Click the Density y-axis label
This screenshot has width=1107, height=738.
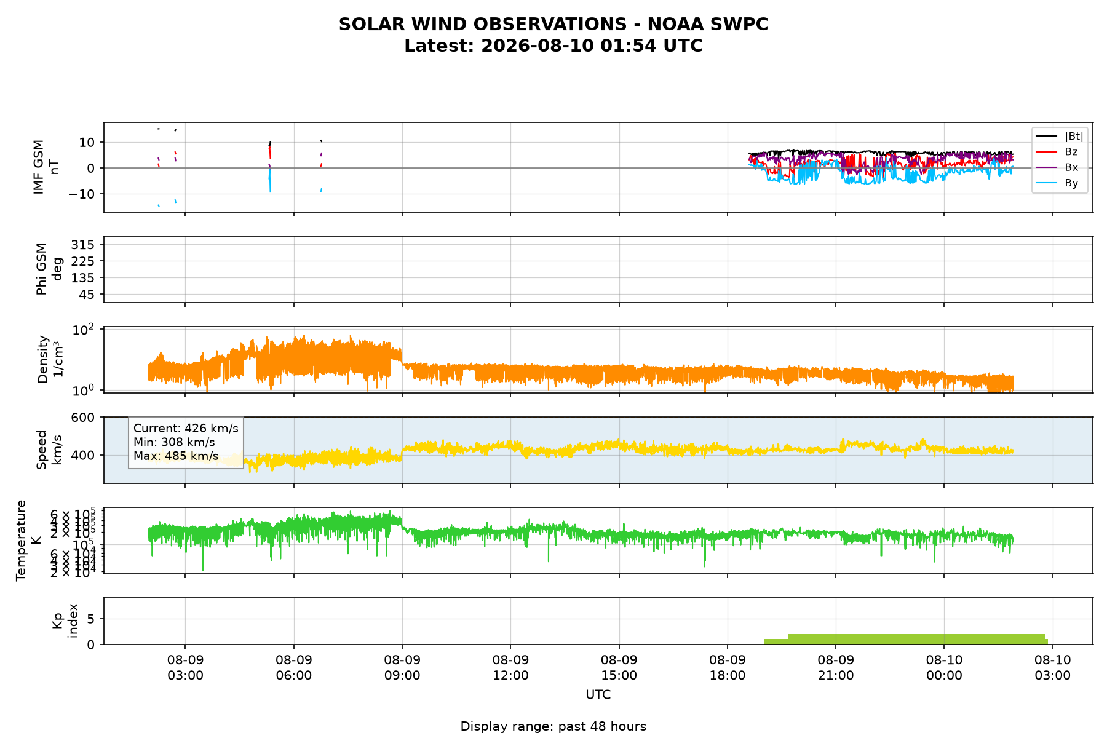click(49, 359)
